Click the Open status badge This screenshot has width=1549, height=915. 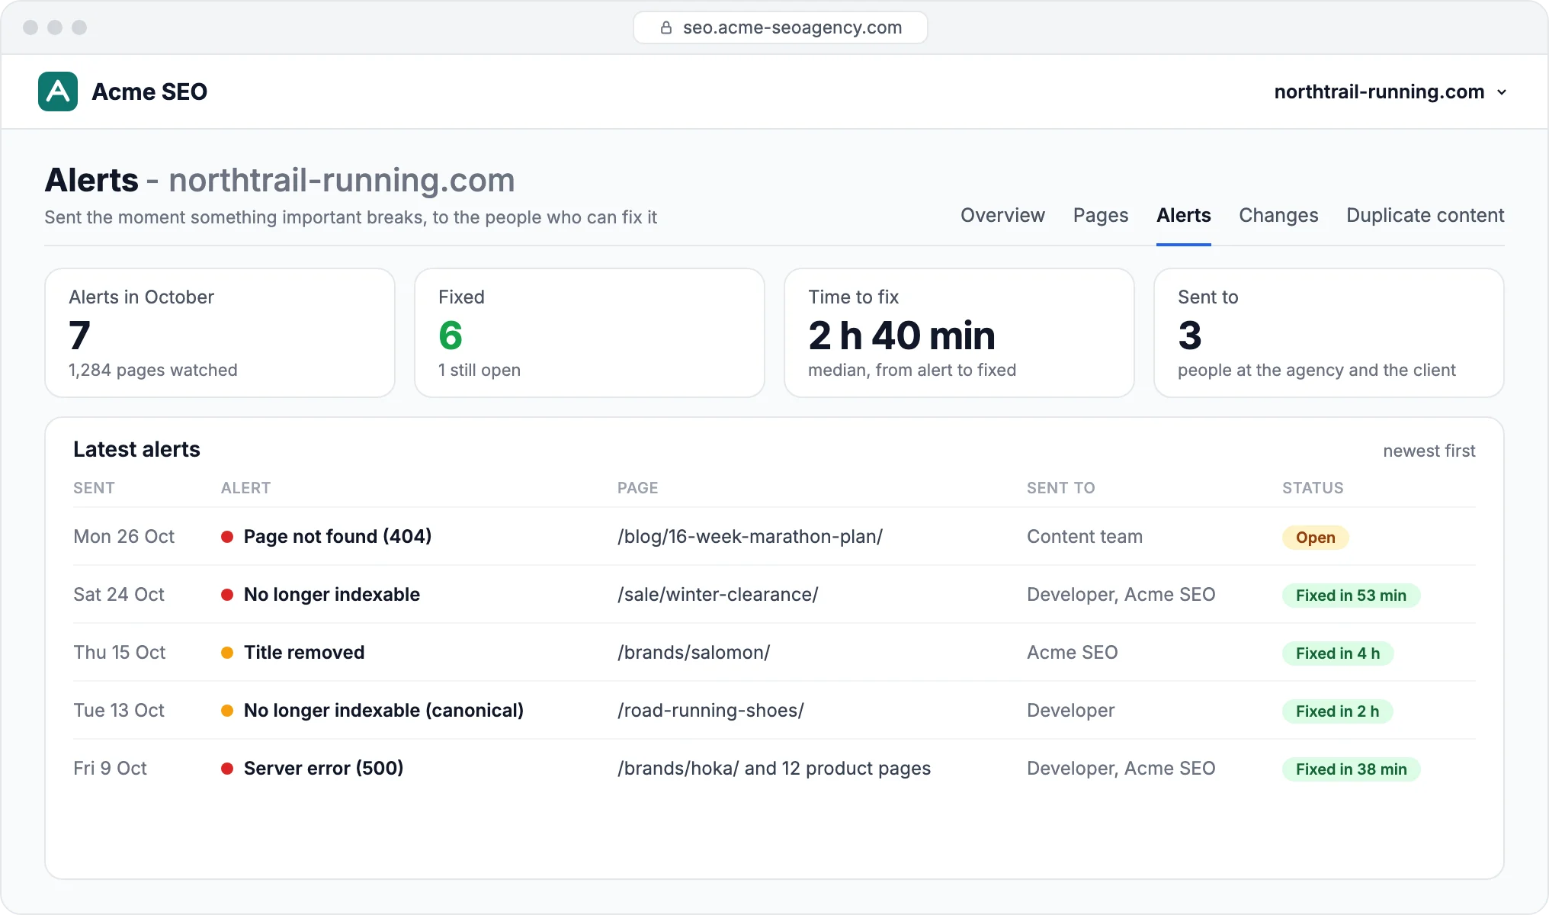1316,538
